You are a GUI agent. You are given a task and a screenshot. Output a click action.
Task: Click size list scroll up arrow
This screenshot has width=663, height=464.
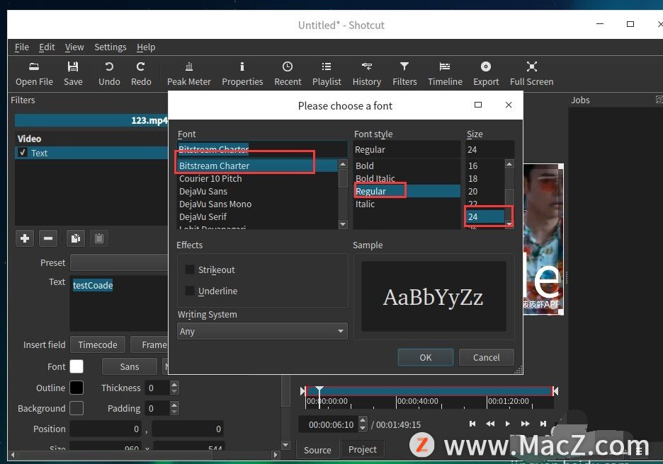coord(509,164)
